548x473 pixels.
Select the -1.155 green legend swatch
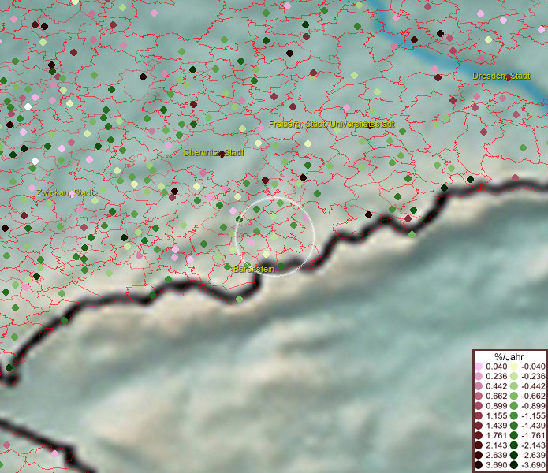pyautogui.click(x=513, y=415)
